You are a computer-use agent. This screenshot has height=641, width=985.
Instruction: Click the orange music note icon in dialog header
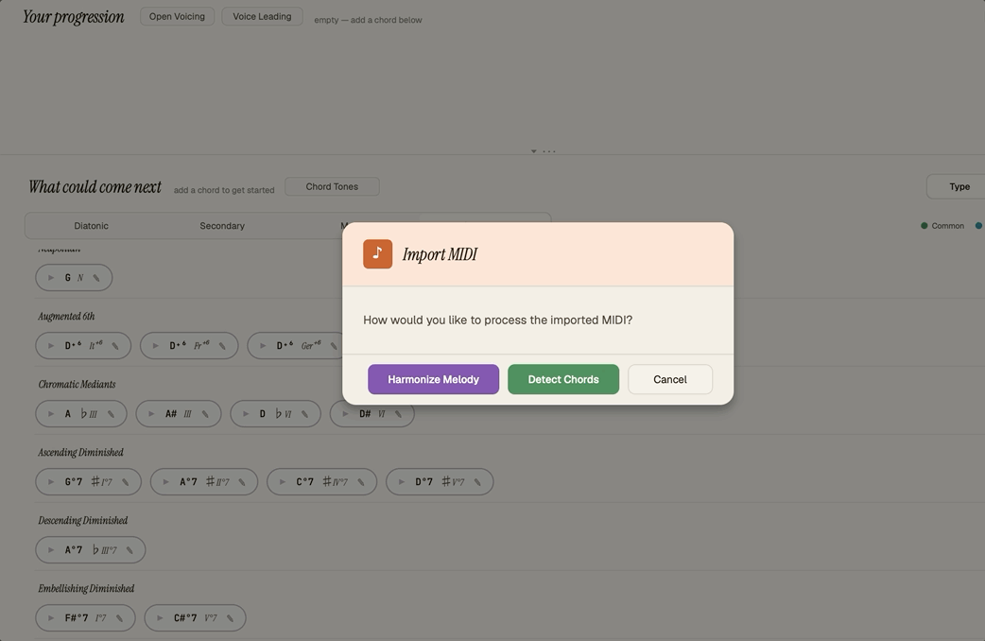coord(377,254)
